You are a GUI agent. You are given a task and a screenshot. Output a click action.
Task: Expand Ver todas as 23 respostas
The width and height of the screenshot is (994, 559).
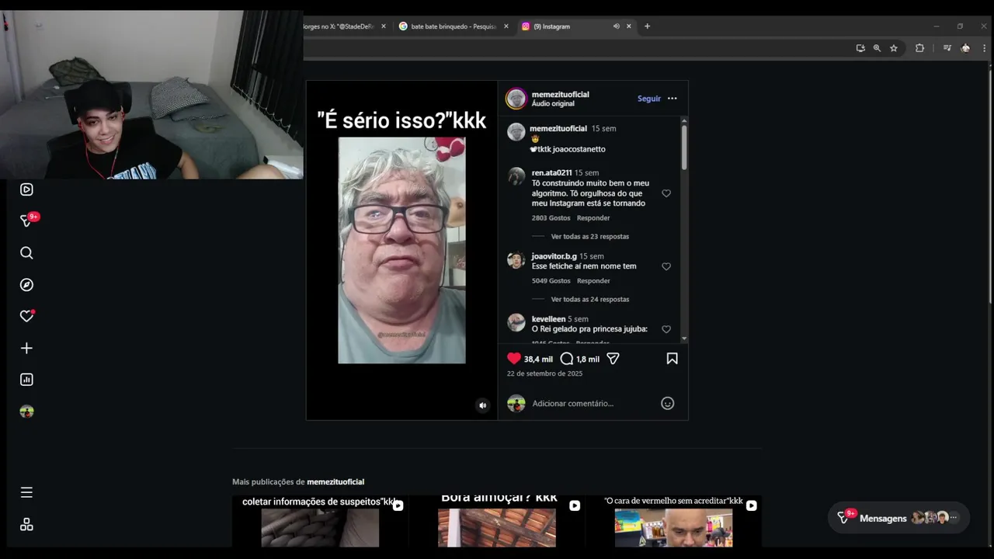(590, 236)
